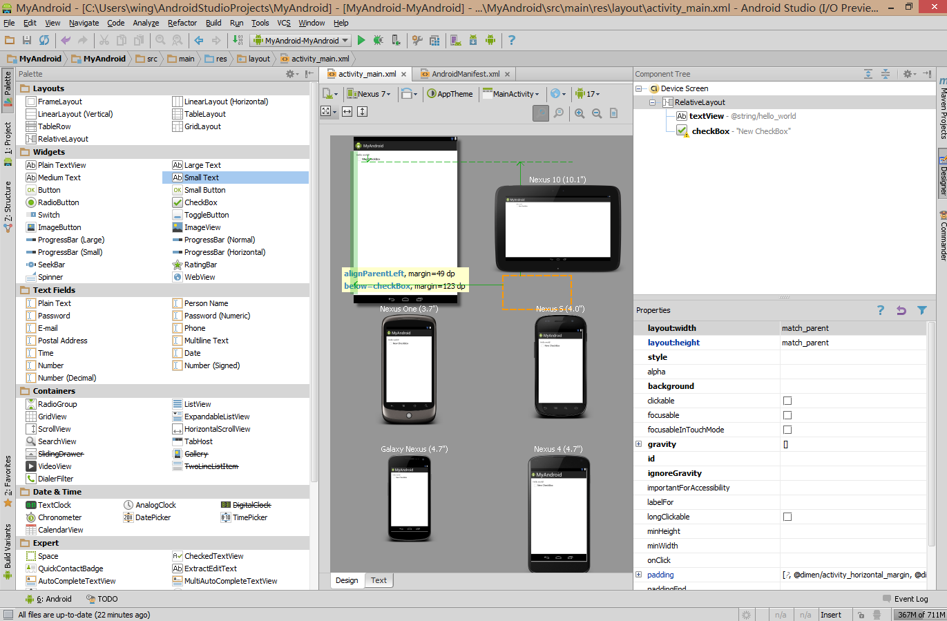This screenshot has height=621, width=947.
Task: Open the Refactor menu
Action: [182, 23]
